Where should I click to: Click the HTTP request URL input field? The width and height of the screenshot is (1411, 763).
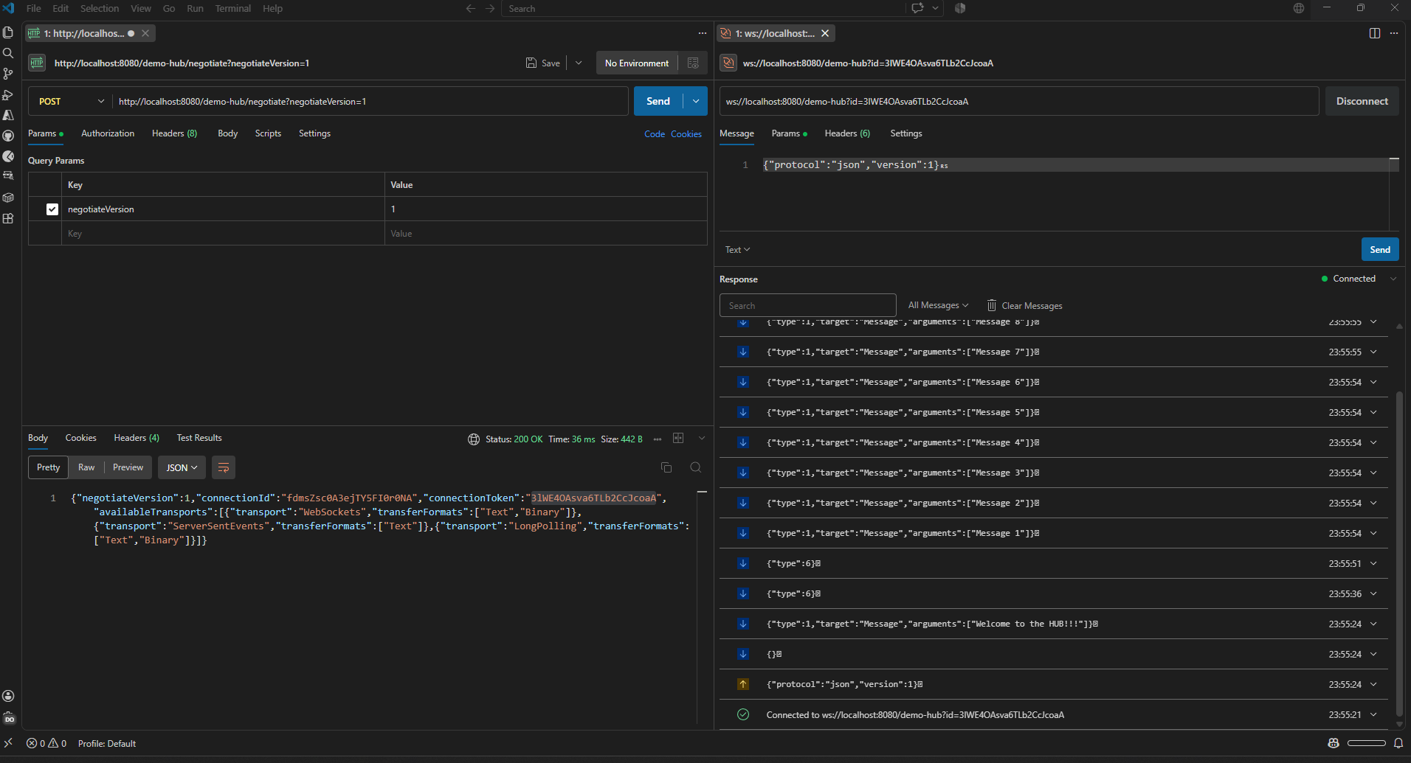pyautogui.click(x=370, y=101)
